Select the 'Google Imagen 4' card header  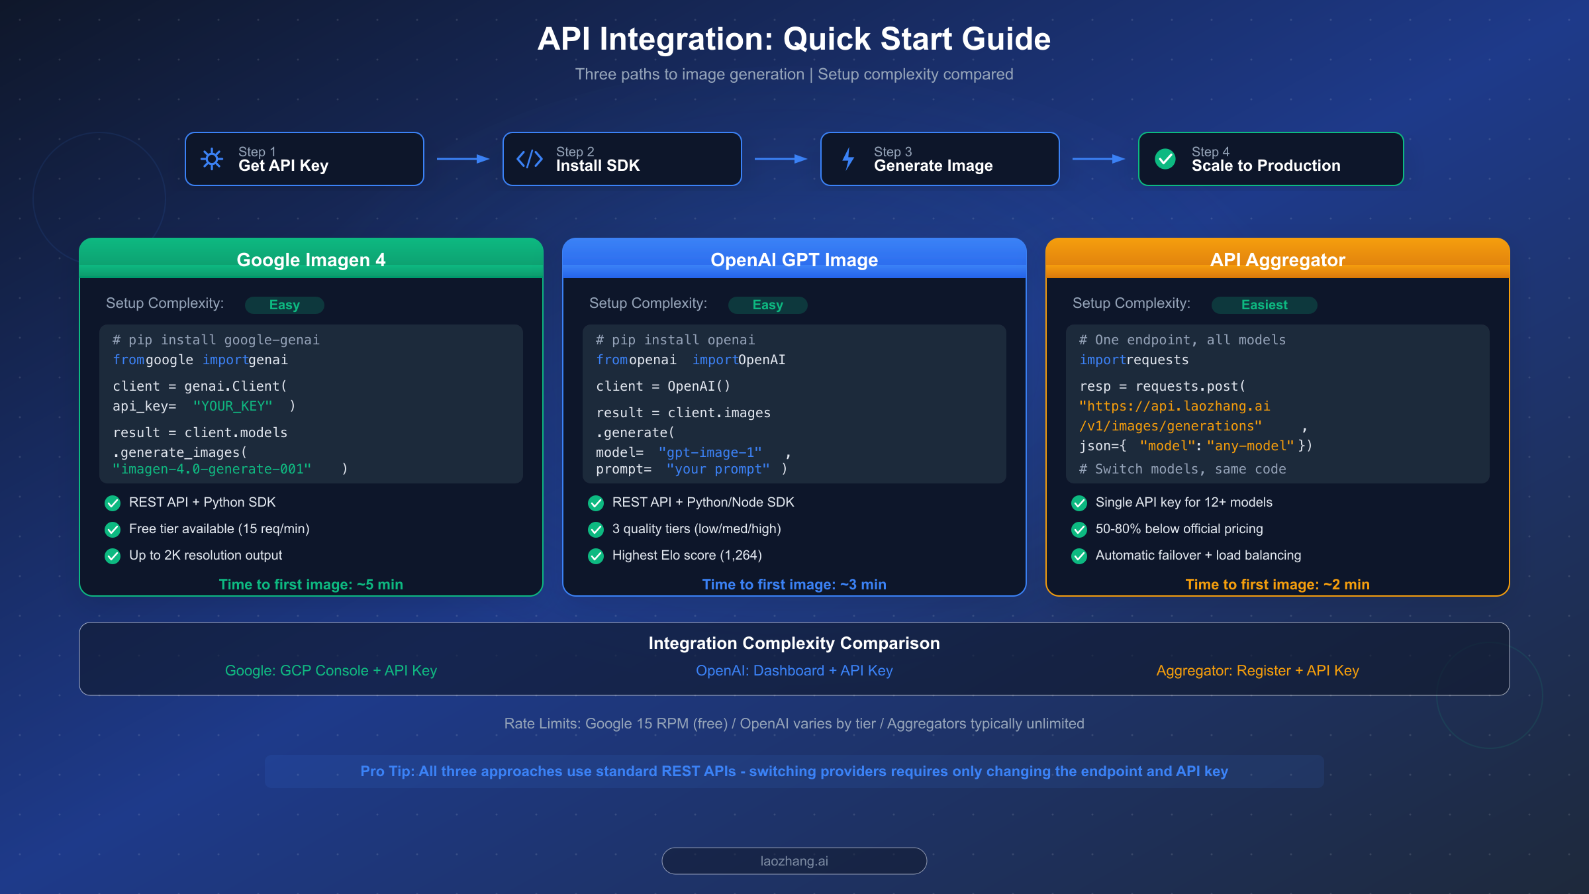[x=311, y=260]
